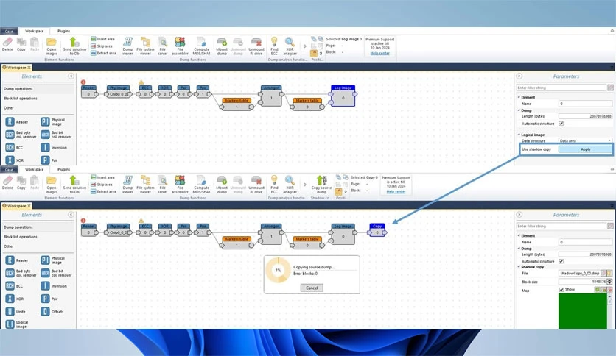
Task: Toggle the Map Show checkbox
Action: (x=561, y=289)
